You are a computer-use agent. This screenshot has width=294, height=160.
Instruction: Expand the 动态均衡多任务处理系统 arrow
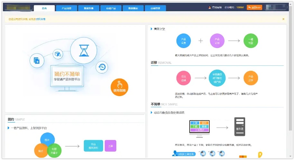point(152,113)
